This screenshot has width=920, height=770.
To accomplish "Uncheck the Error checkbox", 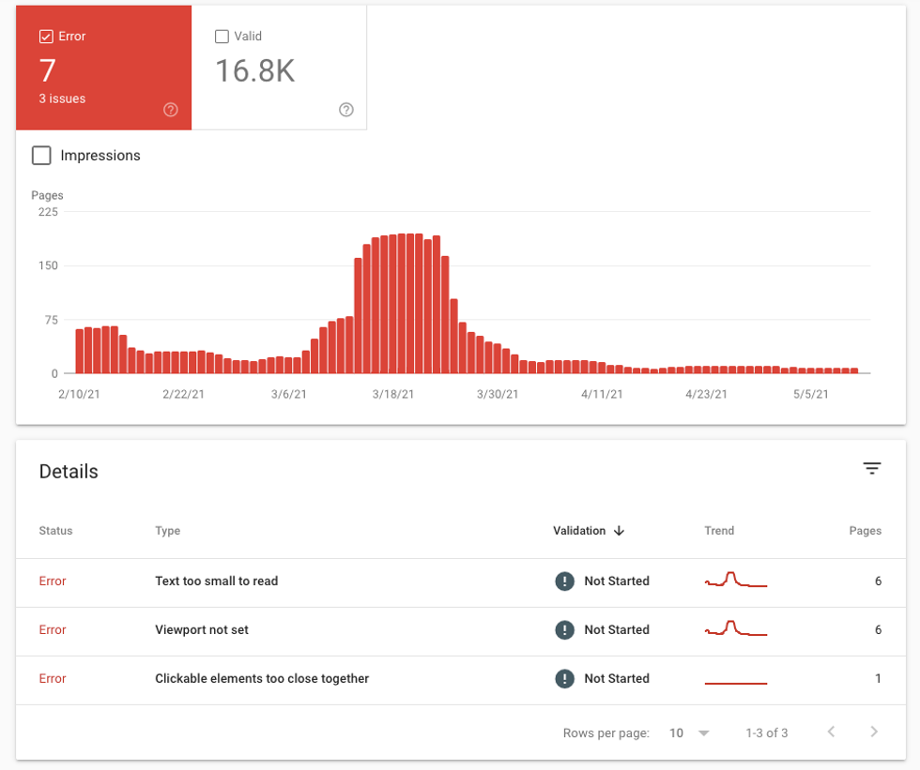I will tap(46, 37).
